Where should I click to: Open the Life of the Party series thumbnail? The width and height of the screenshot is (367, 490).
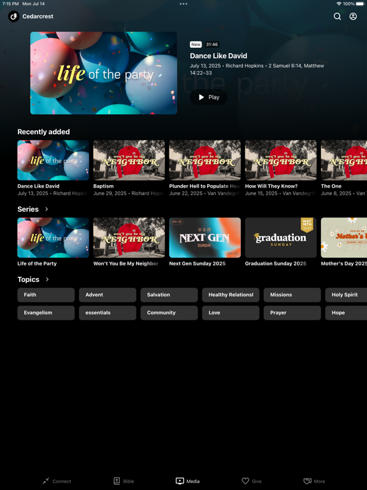(53, 237)
